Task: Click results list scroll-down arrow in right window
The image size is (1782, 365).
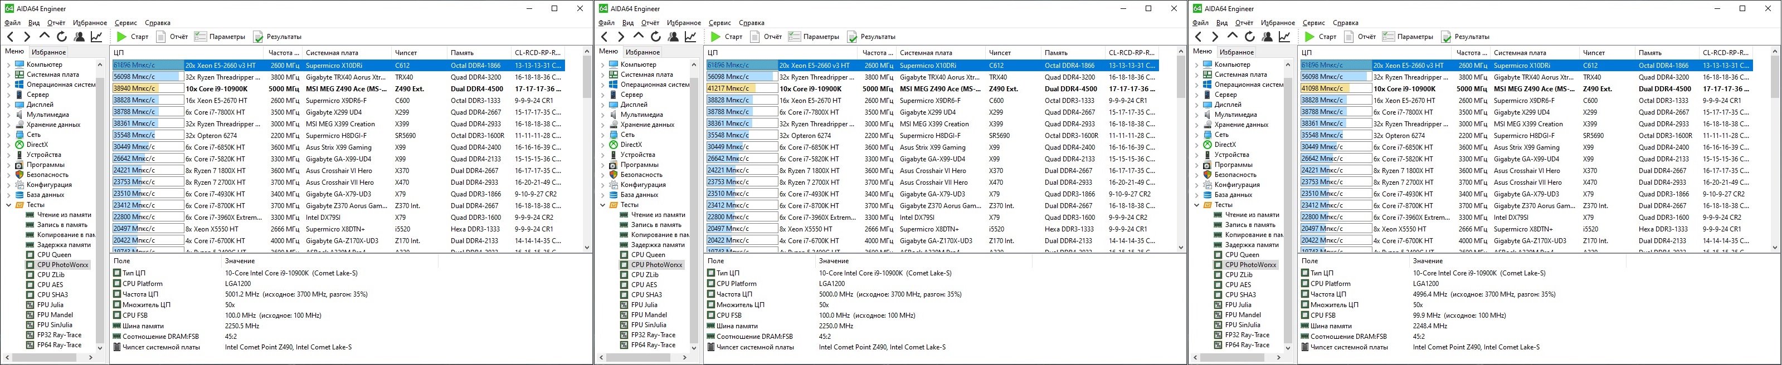Action: pyautogui.click(x=1776, y=247)
